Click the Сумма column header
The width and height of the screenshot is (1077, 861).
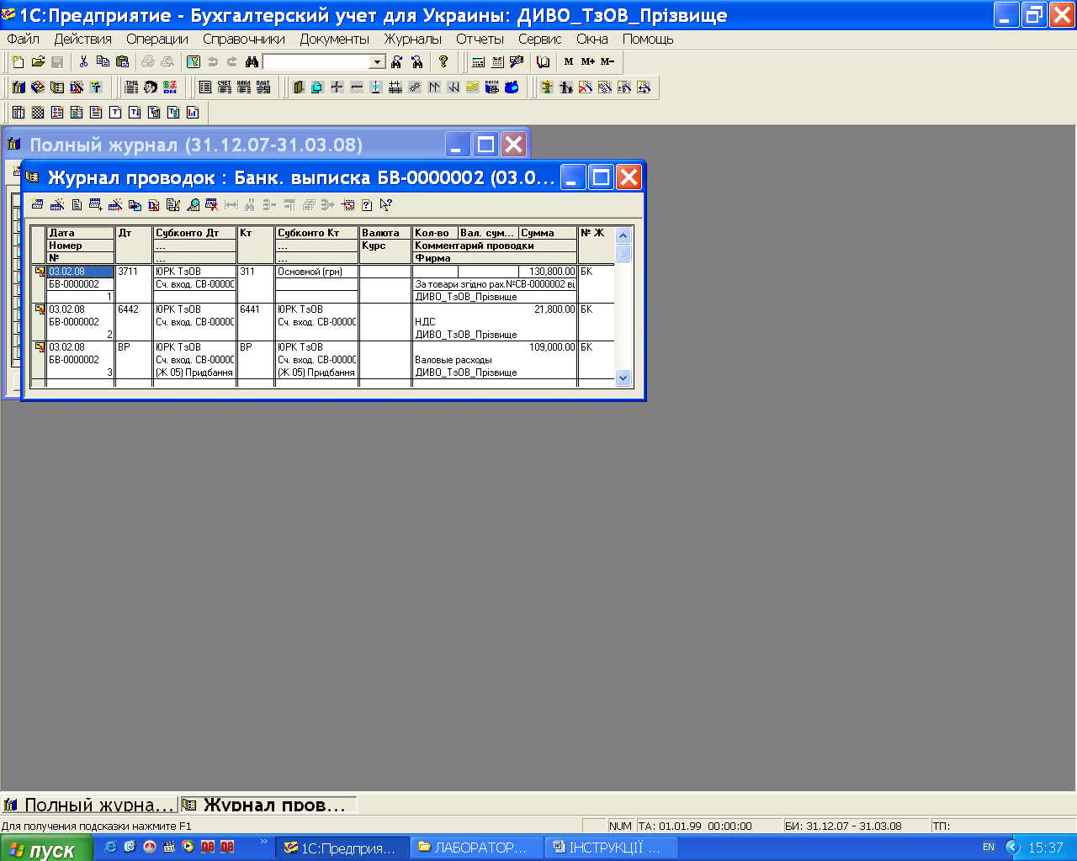[x=548, y=233]
